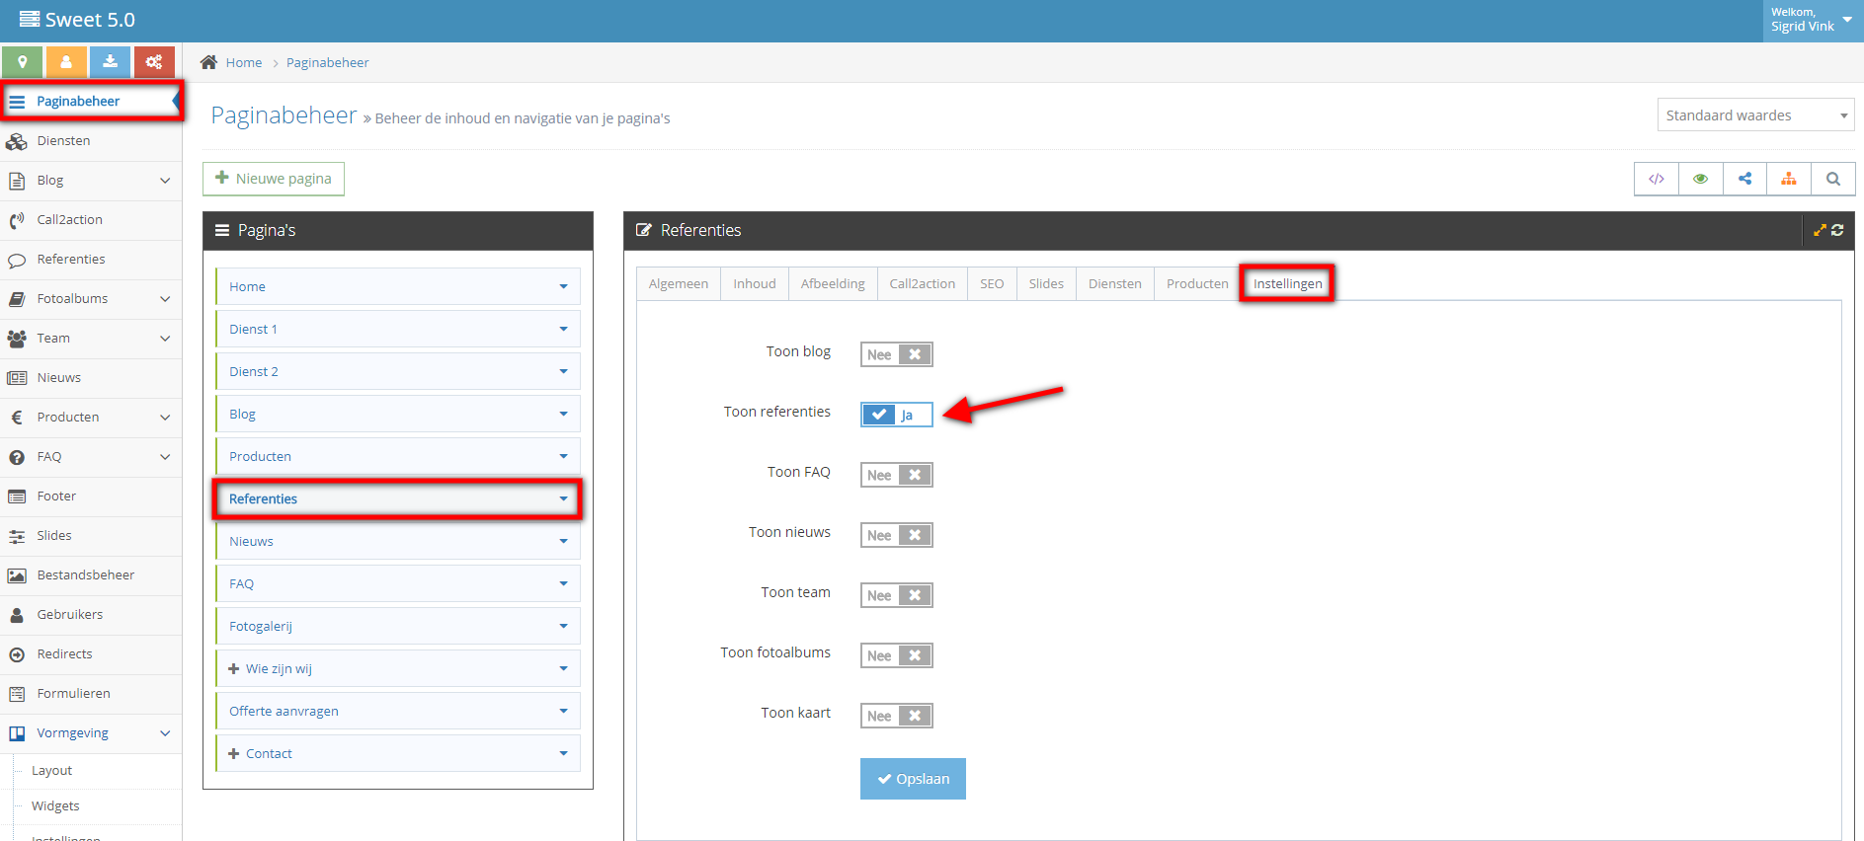This screenshot has width=1864, height=841.
Task: Click the share icon in toolbar
Action: [1744, 179]
